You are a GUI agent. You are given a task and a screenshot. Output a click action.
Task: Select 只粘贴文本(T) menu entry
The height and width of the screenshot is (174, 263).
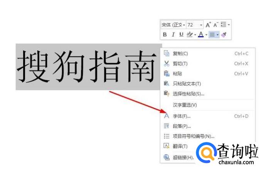click(x=207, y=84)
